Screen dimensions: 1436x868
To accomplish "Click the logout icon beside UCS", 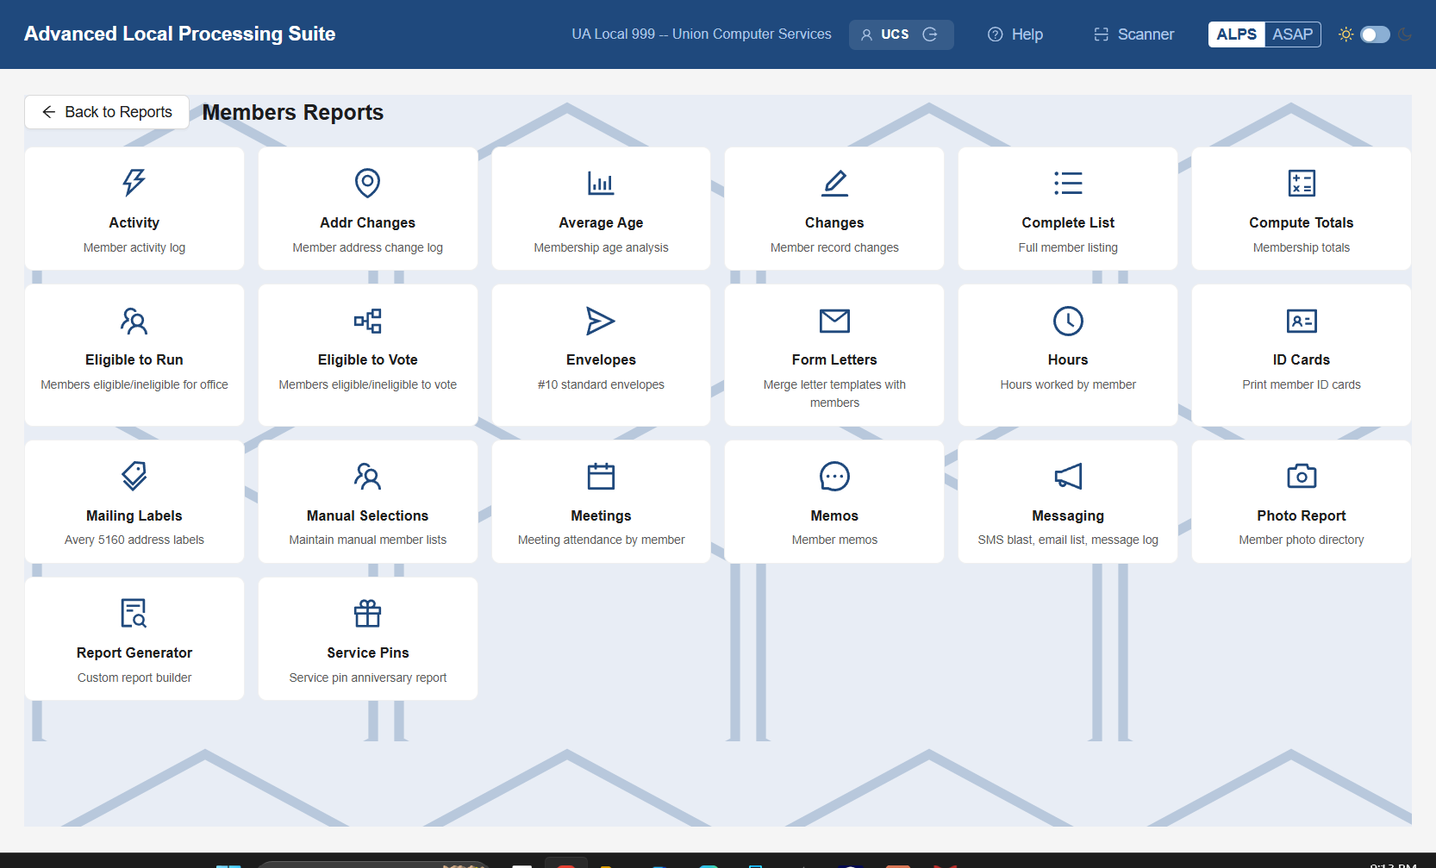I will 930,34.
